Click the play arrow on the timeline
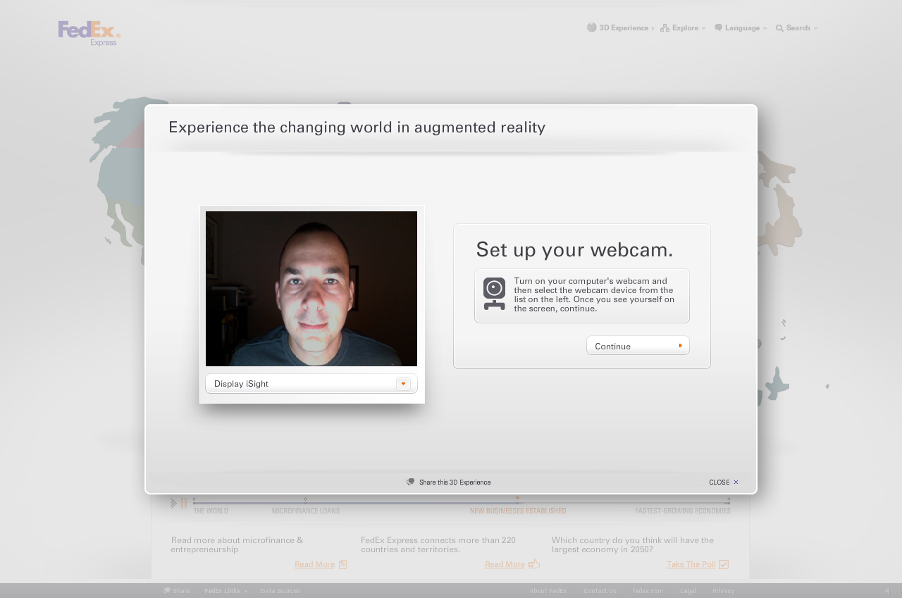Image resolution: width=902 pixels, height=598 pixels. point(174,503)
